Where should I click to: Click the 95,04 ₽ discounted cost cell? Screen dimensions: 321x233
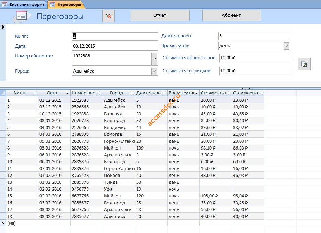248,196
